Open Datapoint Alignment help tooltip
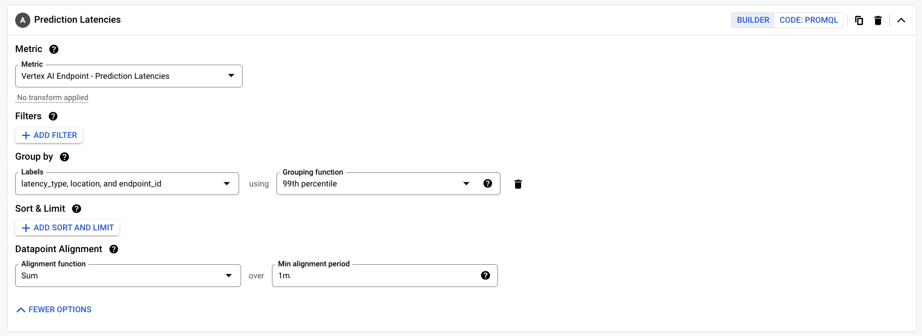The height and width of the screenshot is (336, 922). click(114, 249)
